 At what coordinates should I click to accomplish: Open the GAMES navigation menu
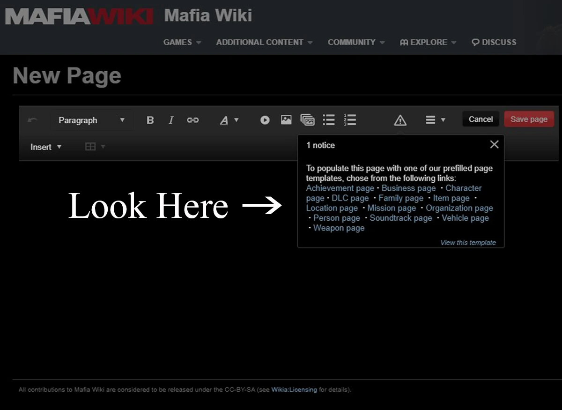182,42
